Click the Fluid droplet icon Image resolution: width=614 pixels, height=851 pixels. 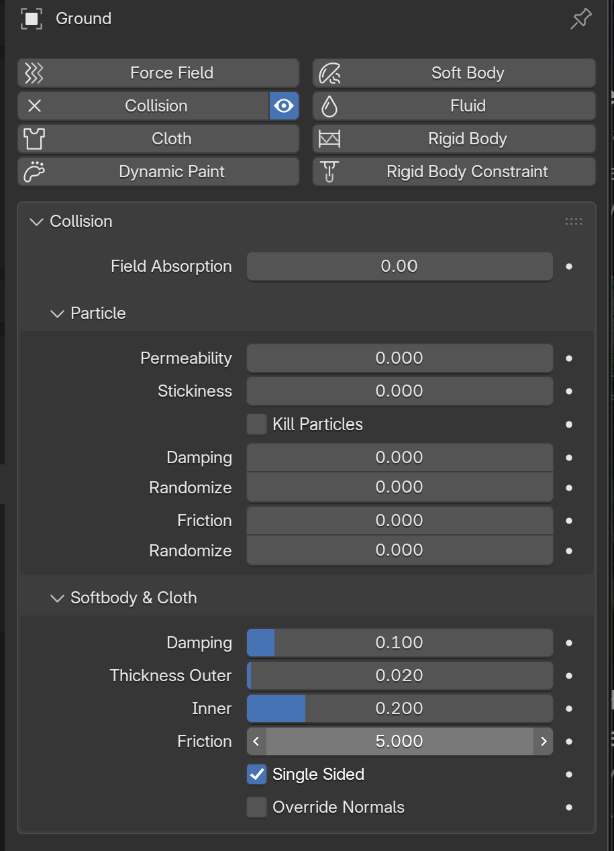[x=329, y=106]
